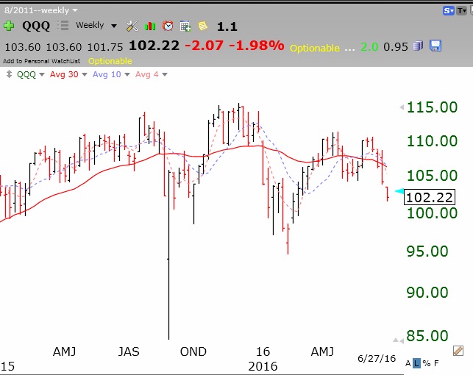The width and height of the screenshot is (473, 375).
Task: Click the 100.00 price axis label
Action: click(x=432, y=213)
